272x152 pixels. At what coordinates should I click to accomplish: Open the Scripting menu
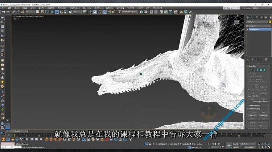click(x=120, y=8)
